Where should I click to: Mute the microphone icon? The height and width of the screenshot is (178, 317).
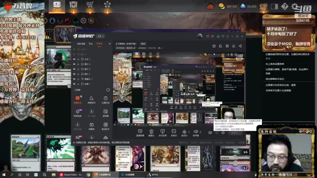(x=184, y=132)
